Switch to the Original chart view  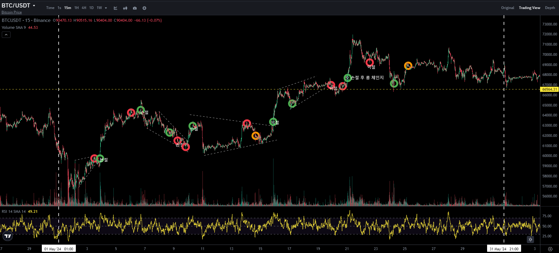pos(508,8)
